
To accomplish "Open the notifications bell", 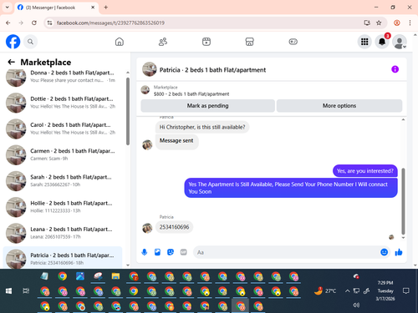I will (382, 42).
